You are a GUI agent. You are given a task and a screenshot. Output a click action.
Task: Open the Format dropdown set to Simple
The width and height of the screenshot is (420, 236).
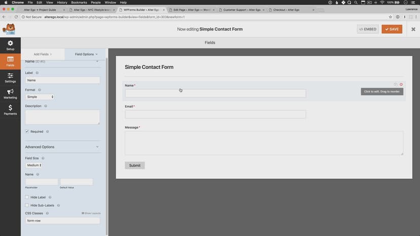40,97
